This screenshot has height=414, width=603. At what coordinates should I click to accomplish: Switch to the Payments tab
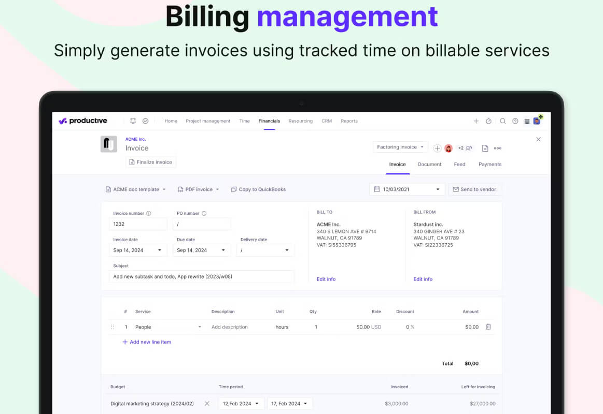click(490, 164)
